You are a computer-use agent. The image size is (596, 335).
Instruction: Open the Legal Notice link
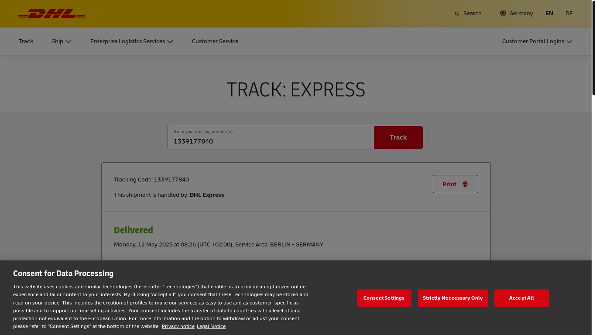tap(211, 326)
